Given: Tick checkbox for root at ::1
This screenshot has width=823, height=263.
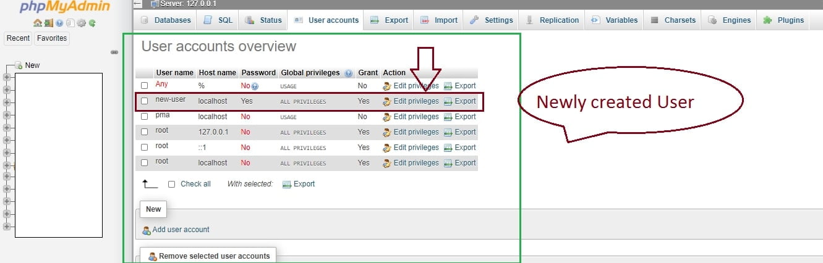Looking at the screenshot, I should click(x=145, y=148).
